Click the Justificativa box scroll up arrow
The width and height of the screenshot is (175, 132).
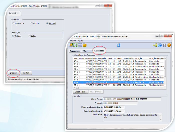(x=161, y=115)
